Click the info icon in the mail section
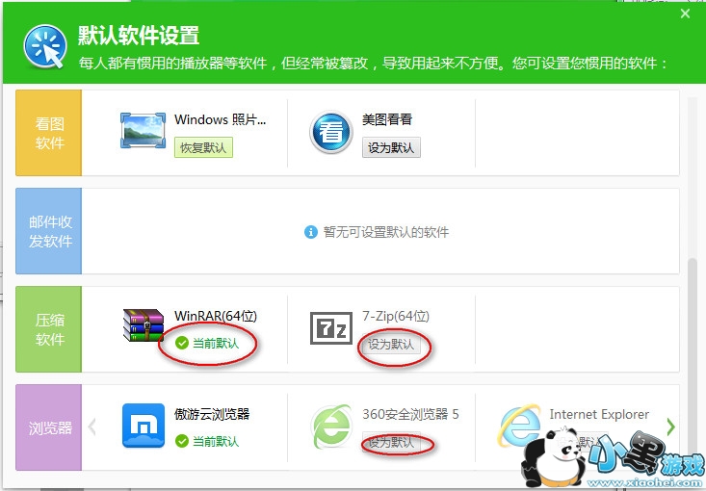 (311, 232)
